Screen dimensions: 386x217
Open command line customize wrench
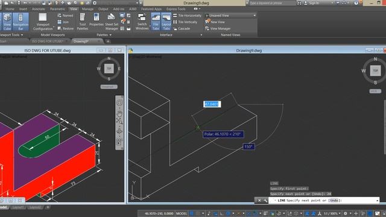(x=265, y=201)
